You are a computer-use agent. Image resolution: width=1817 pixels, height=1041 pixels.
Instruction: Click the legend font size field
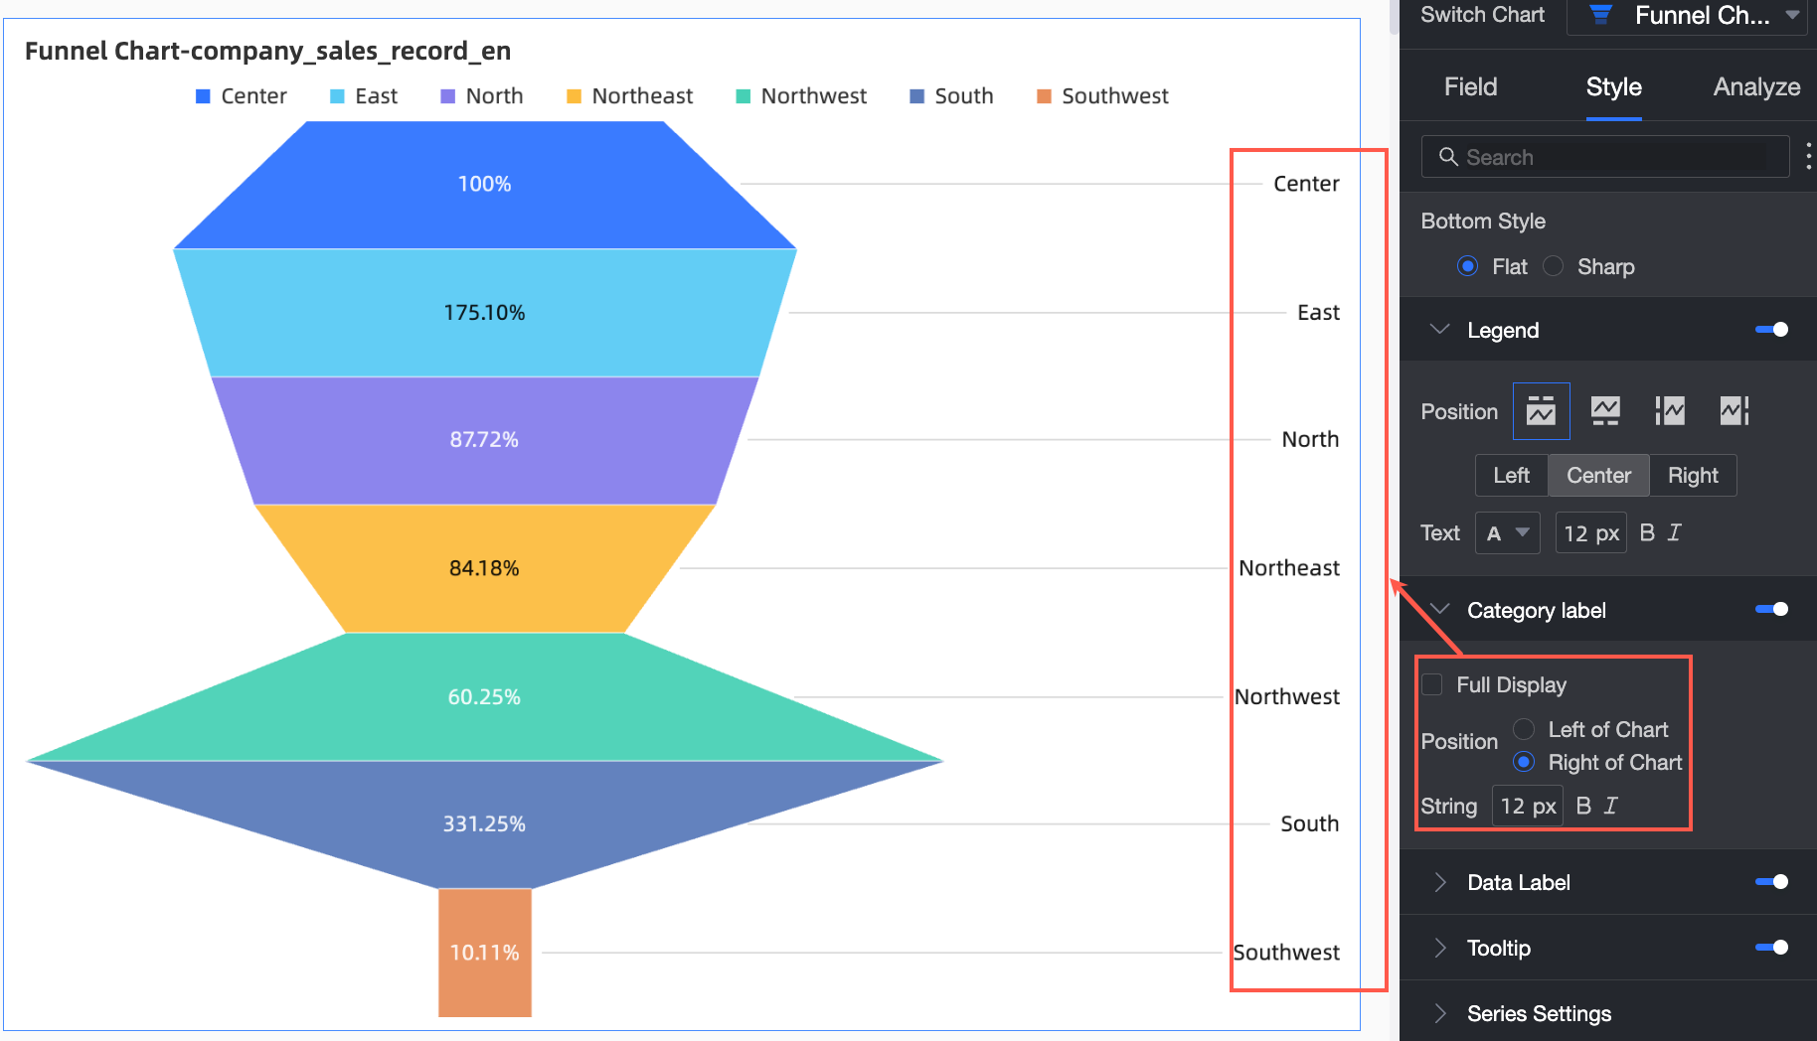coord(1590,532)
